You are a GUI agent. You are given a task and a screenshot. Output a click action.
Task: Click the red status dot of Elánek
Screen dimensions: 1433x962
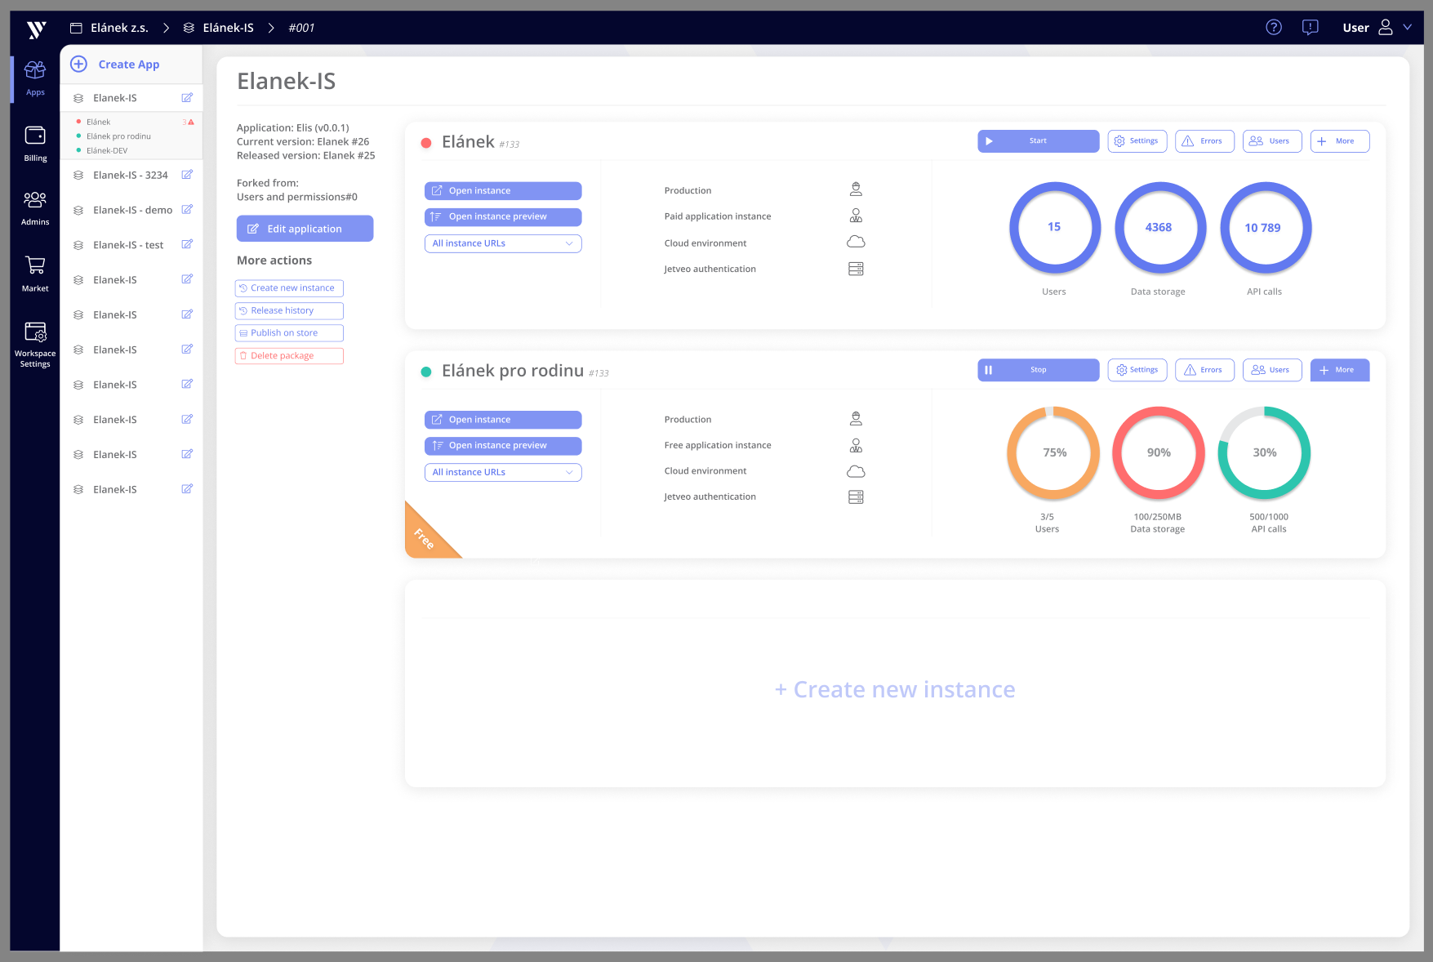426,141
